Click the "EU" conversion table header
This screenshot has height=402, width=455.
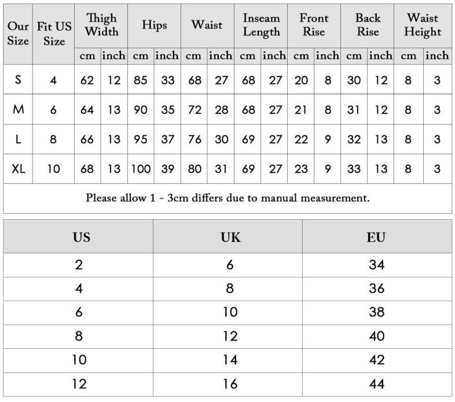tap(376, 237)
